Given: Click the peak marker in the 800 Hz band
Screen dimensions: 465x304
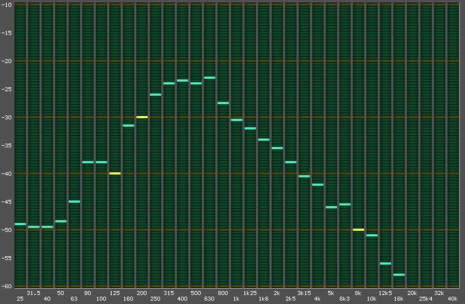Looking at the screenshot, I should [223, 103].
